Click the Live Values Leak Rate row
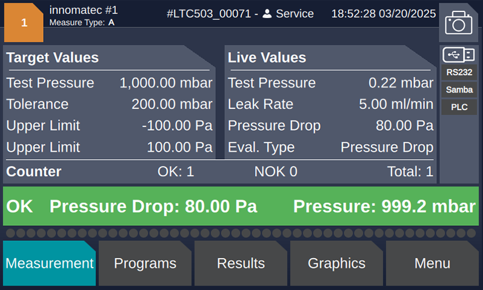 pyautogui.click(x=330, y=104)
